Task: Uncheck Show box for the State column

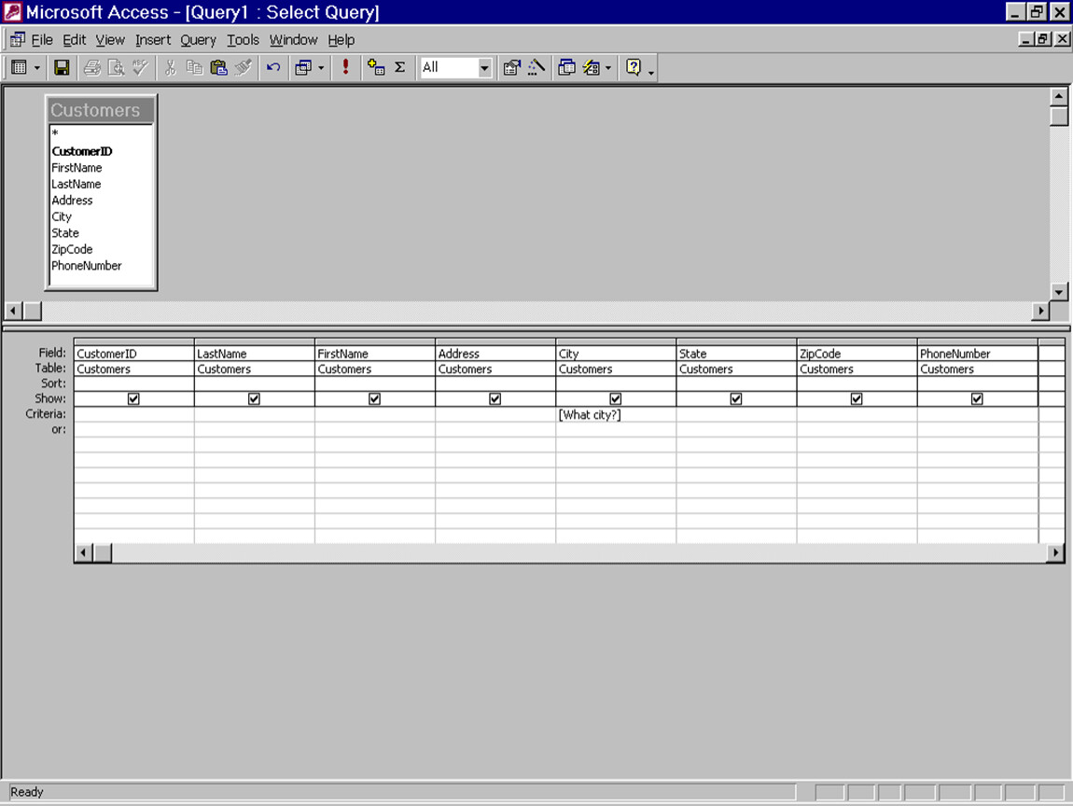Action: click(x=735, y=398)
